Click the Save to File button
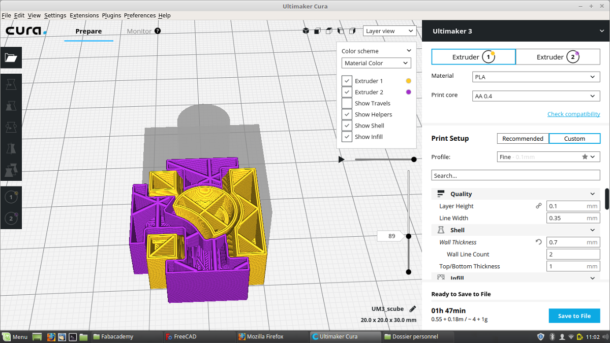The height and width of the screenshot is (343, 610). (574, 316)
